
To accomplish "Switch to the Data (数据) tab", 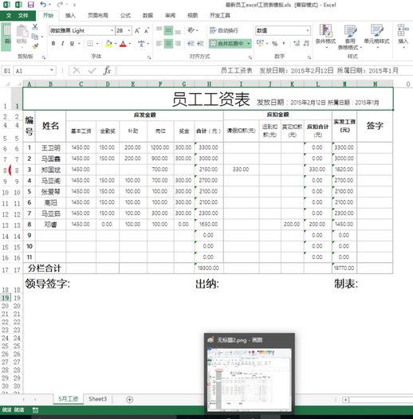I will point(147,15).
